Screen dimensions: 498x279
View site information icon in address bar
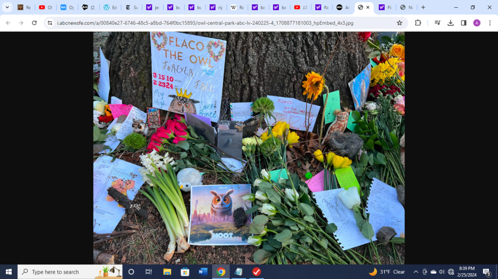50,23
